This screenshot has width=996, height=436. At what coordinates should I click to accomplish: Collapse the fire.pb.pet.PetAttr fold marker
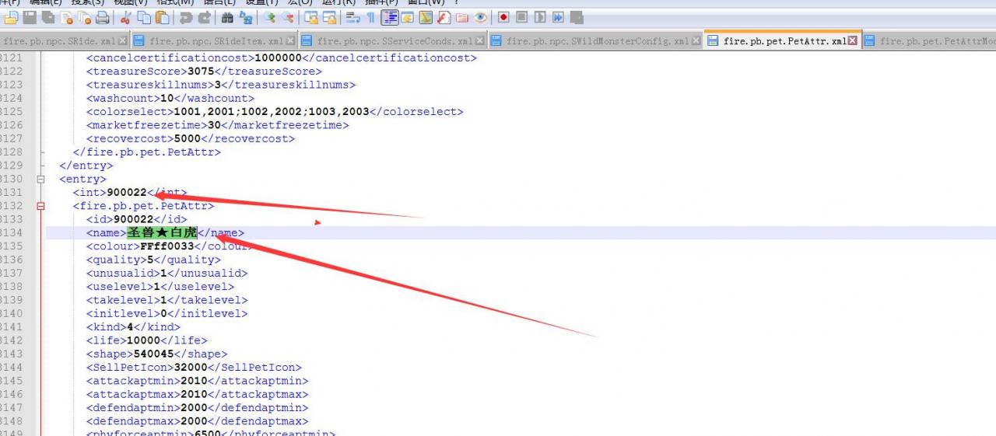point(40,206)
